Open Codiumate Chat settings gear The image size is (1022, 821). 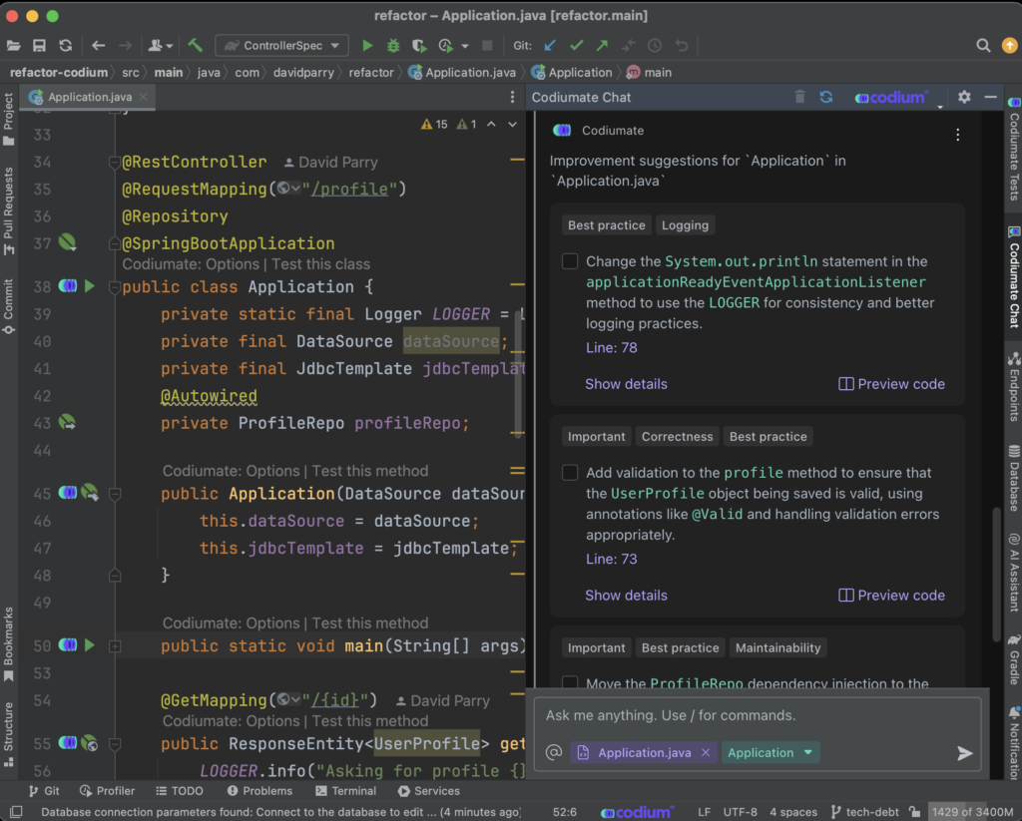coord(963,98)
